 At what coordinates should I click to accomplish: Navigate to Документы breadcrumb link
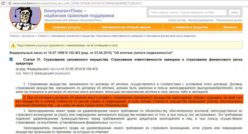(28, 36)
